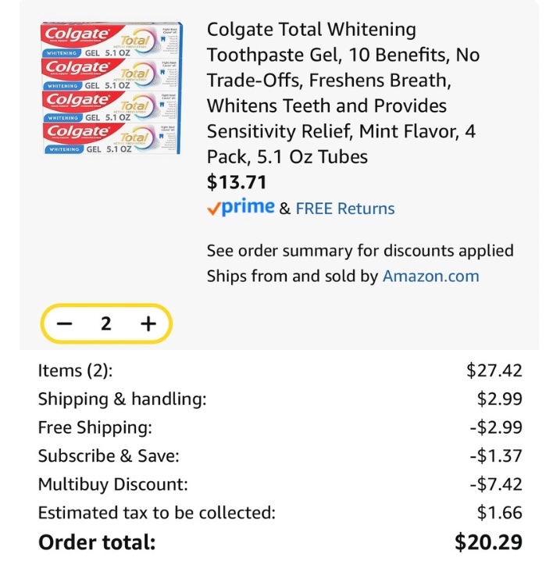Click the Multibuy Discount label

pos(113,484)
